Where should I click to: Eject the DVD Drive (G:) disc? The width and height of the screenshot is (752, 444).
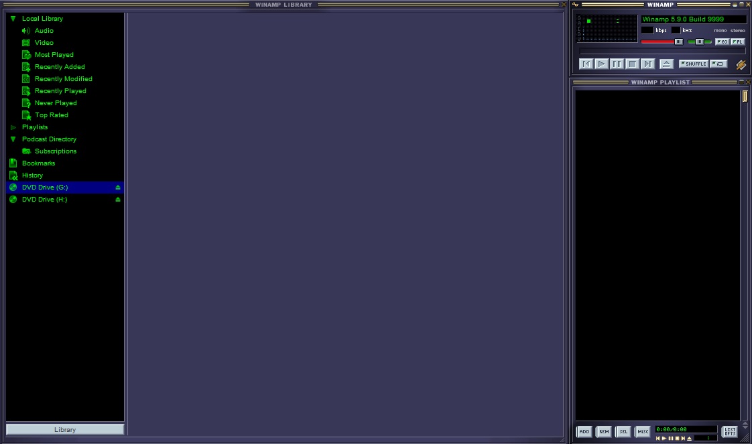tap(117, 188)
